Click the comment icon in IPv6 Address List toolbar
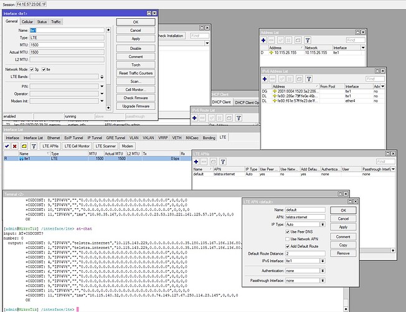406x312 pixels. 300,79
